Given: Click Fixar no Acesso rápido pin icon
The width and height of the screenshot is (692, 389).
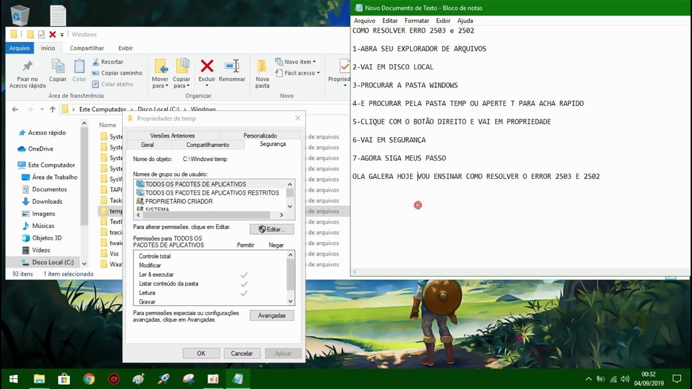Looking at the screenshot, I should pos(27,66).
